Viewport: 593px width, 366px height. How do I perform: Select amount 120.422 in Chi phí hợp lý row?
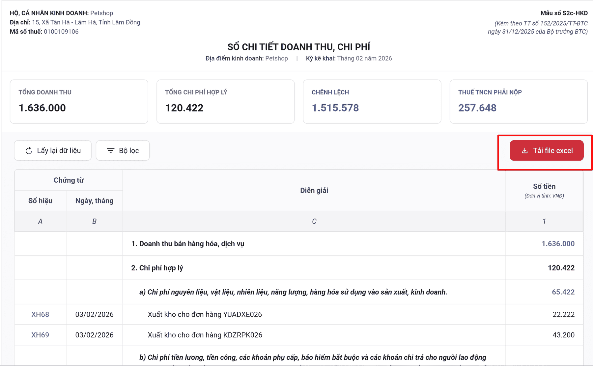(561, 268)
